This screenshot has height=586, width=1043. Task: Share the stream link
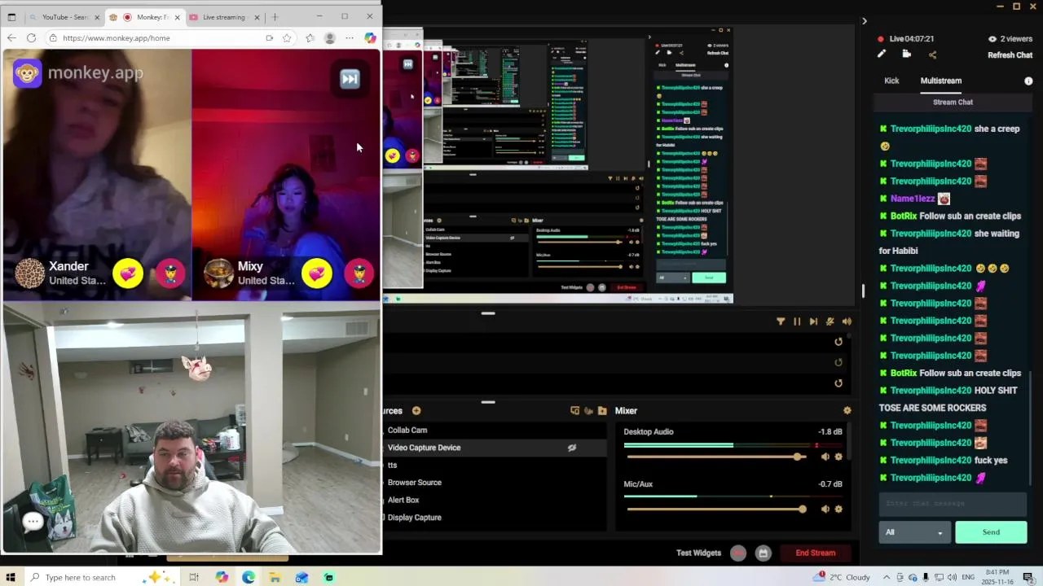[x=932, y=55]
